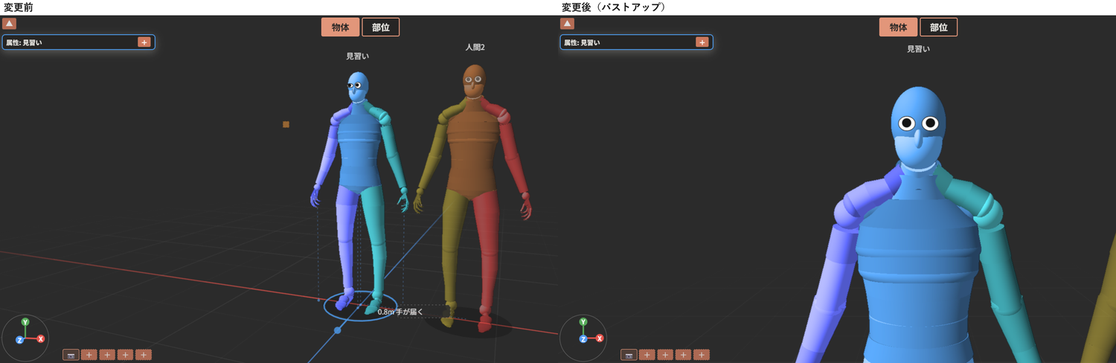Click last plus slot in 変更前 bottom row
Viewport: 1116px width, 363px height.
[x=144, y=355]
